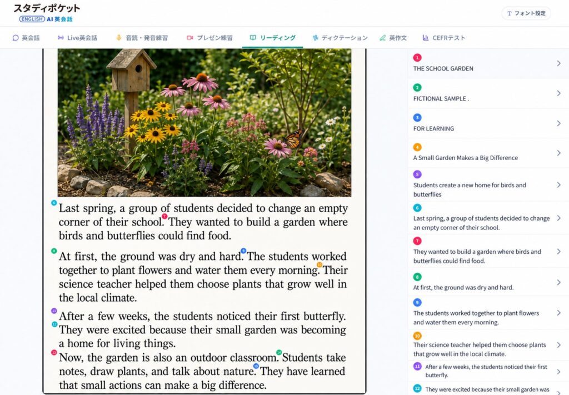Click the microphone icon beside 音読・発音練習

point(119,38)
